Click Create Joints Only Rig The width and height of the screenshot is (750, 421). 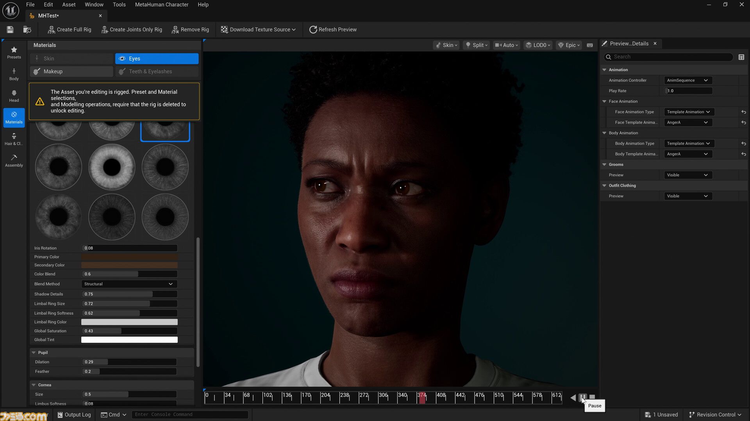click(132, 30)
